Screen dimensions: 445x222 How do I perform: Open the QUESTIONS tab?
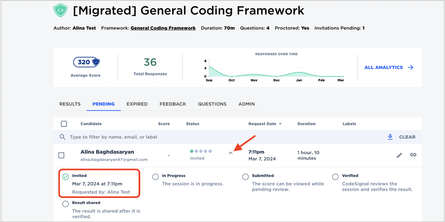click(x=212, y=104)
